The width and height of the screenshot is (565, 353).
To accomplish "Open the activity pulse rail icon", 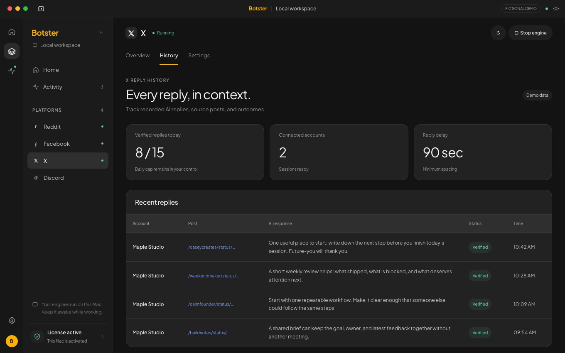I will (x=12, y=70).
